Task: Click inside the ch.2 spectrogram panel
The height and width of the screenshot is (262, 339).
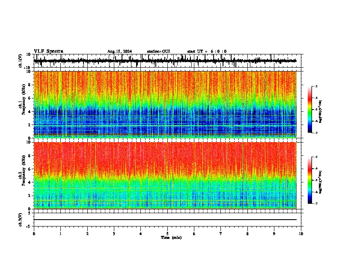Action: click(165, 176)
